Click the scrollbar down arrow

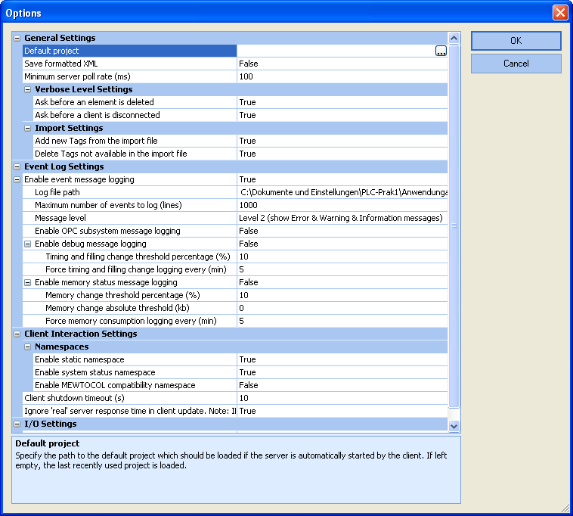tap(454, 426)
